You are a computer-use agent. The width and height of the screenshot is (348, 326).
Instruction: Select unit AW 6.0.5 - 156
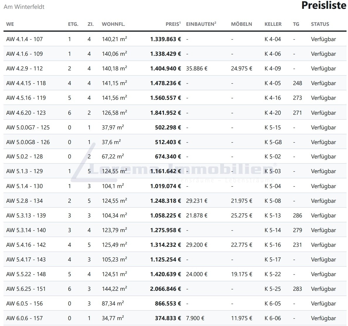point(24,303)
